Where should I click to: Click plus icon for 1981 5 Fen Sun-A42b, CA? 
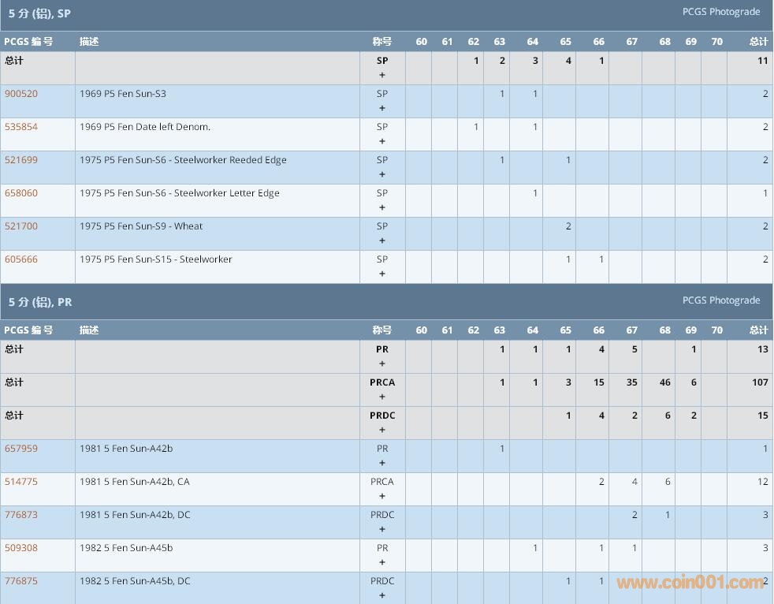point(382,497)
